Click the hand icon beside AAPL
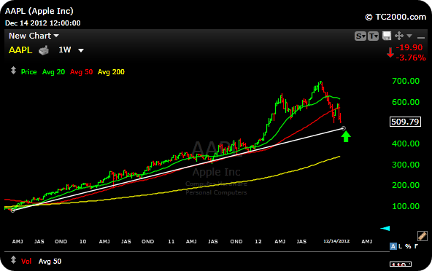Screen dimensions: 432x271 click(x=44, y=50)
